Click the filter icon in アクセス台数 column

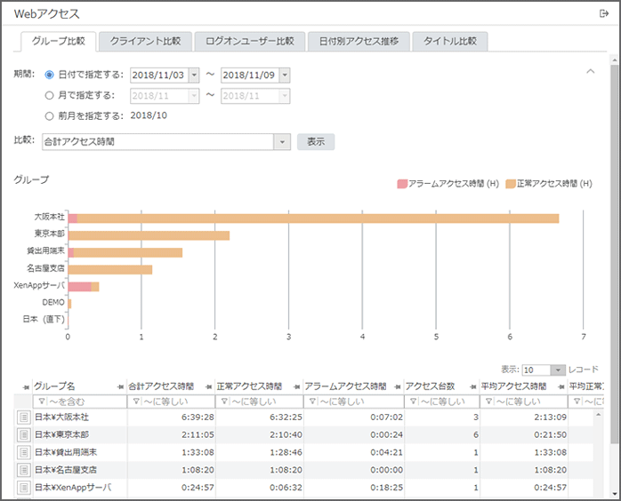pyautogui.click(x=412, y=402)
